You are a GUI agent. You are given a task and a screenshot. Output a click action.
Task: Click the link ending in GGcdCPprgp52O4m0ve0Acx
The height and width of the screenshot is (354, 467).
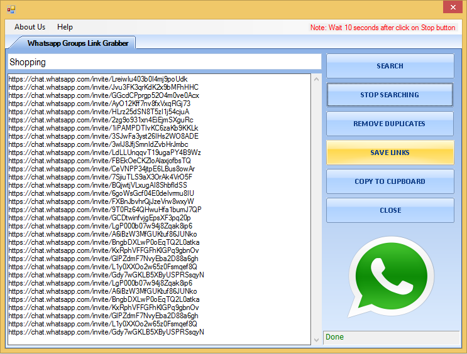pos(104,95)
